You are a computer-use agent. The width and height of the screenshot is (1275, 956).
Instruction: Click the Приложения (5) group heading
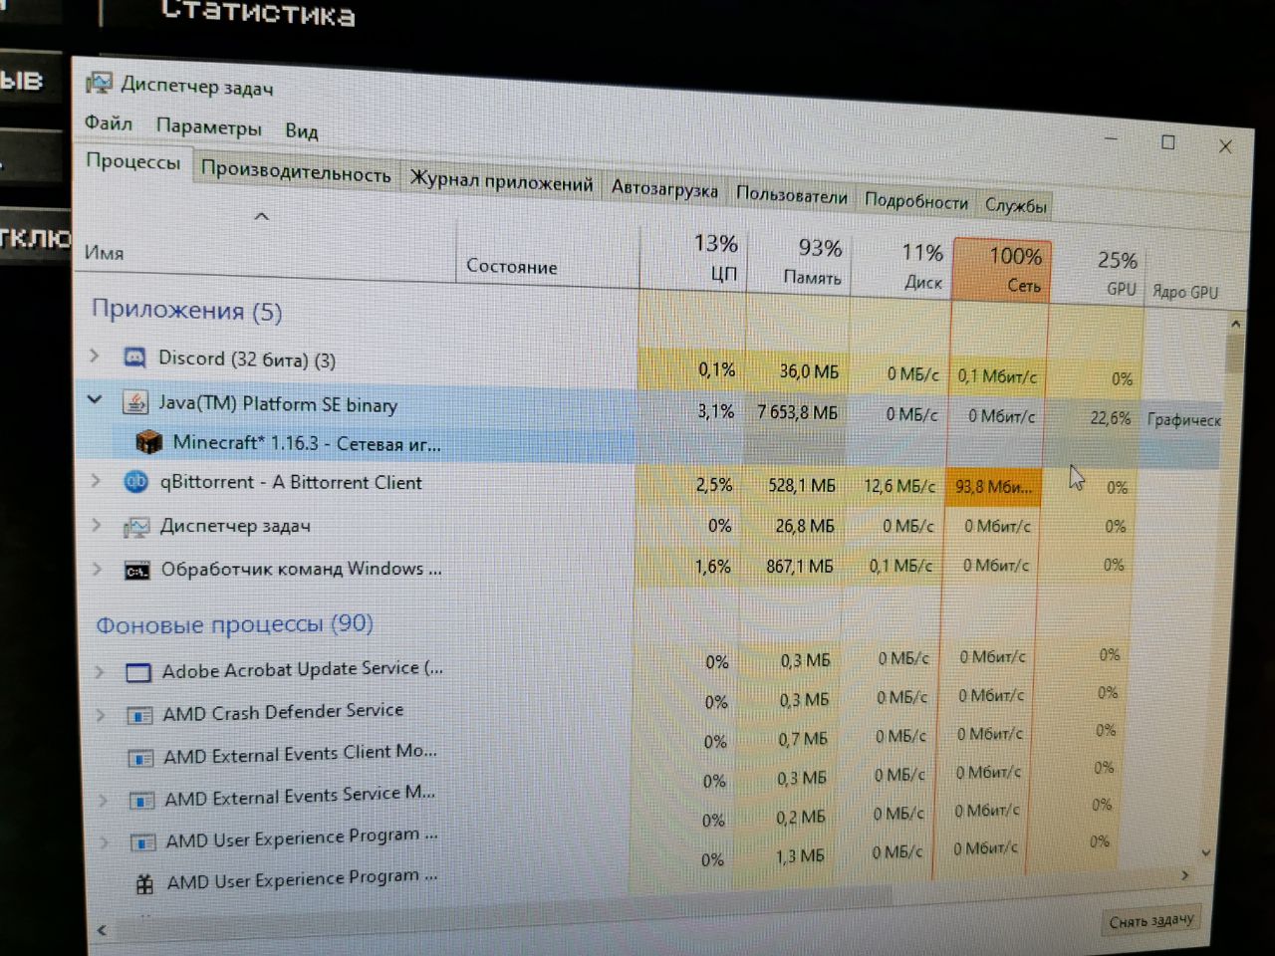pyautogui.click(x=186, y=310)
